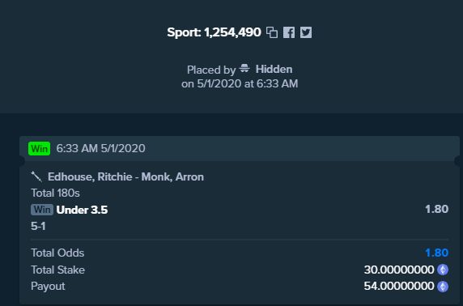The height and width of the screenshot is (306, 463).
Task: Click Ethereum icon beside Payout
Action: pos(443,287)
